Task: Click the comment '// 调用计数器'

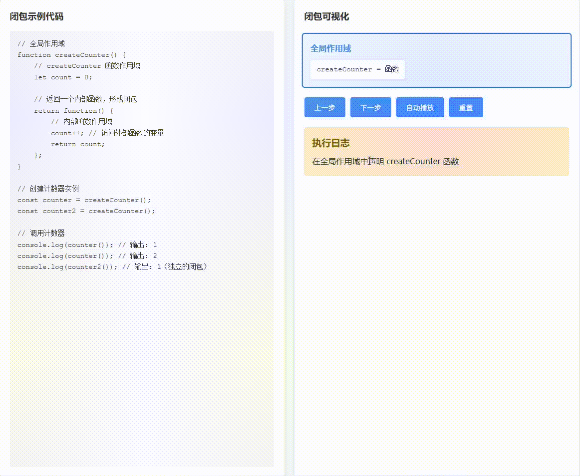Action: 41,234
